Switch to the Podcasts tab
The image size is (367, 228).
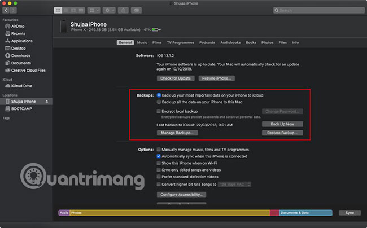pyautogui.click(x=207, y=42)
